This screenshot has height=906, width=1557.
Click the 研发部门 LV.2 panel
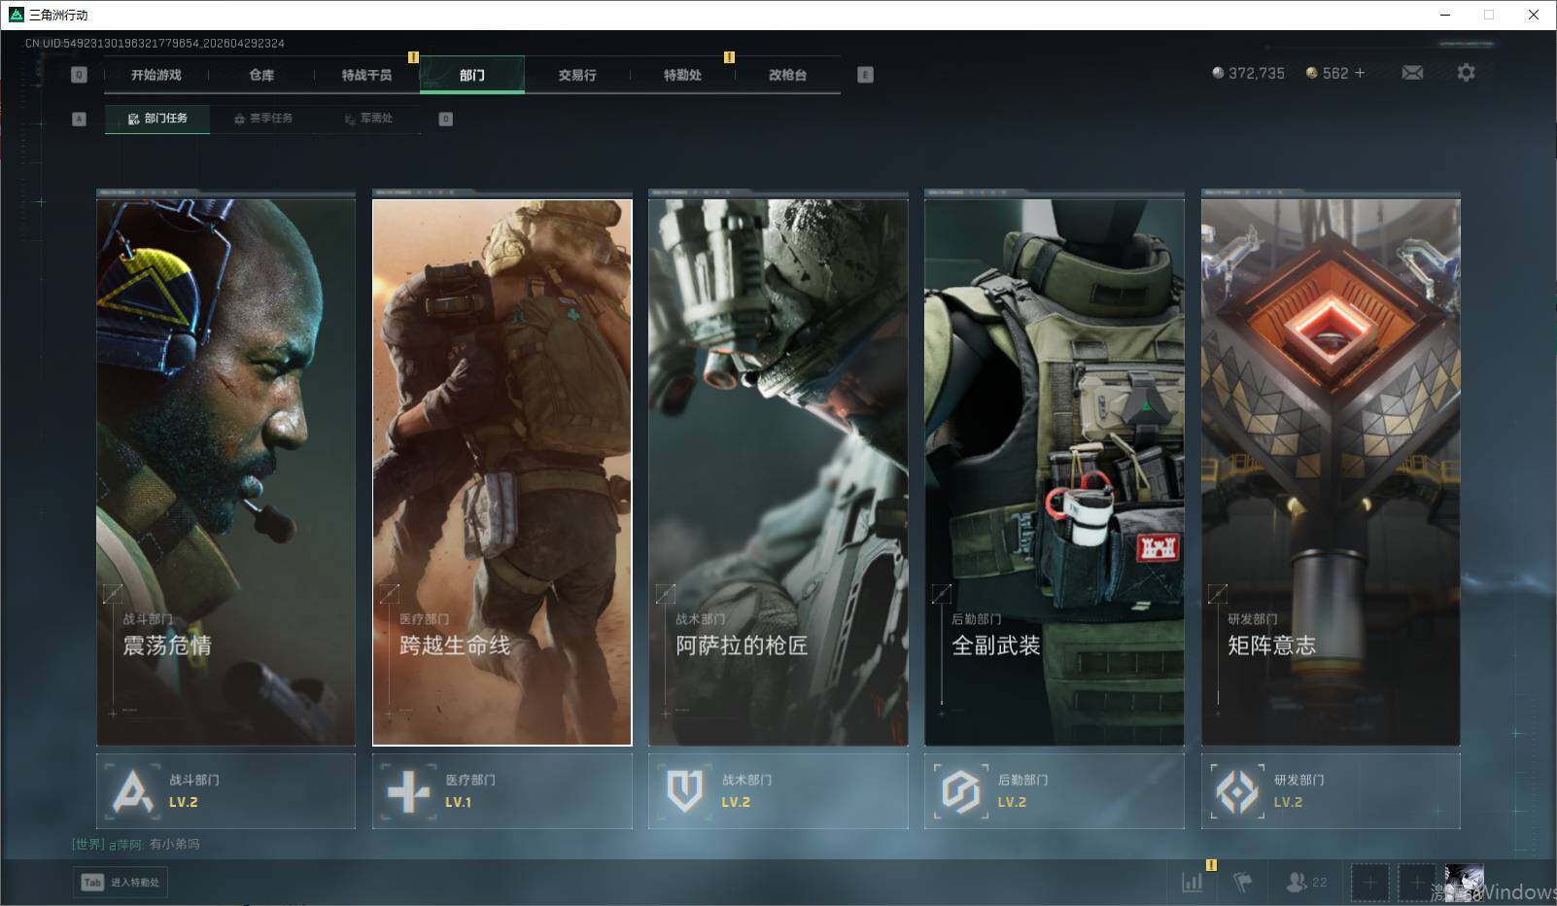[1331, 791]
